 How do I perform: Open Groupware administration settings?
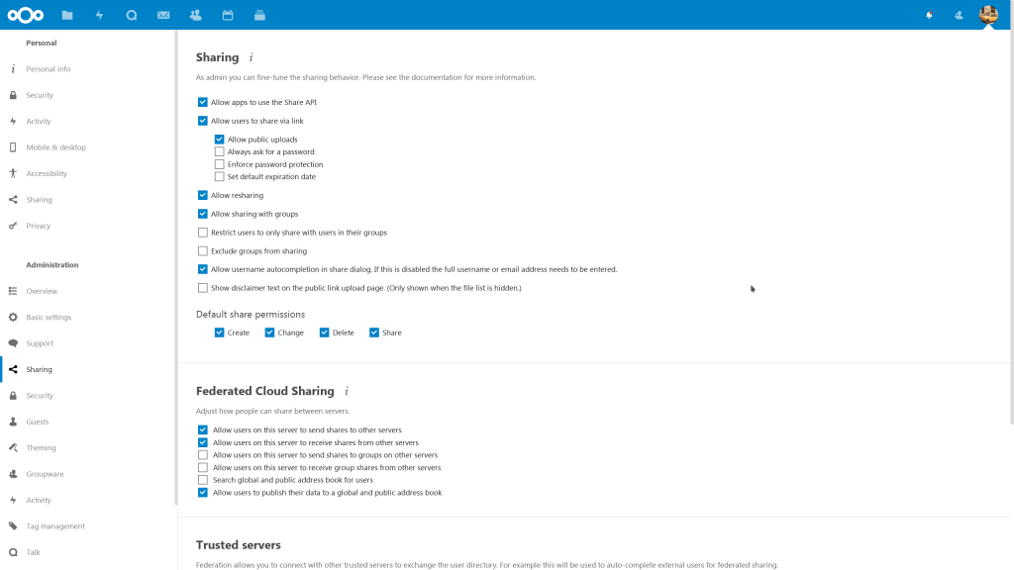point(45,474)
